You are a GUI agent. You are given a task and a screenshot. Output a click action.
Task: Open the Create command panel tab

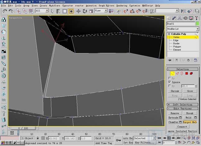pos(168,18)
